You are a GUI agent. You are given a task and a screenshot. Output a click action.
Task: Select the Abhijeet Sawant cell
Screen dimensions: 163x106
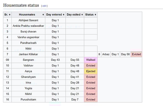coord(28,20)
